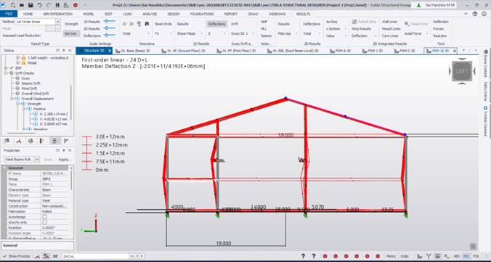Open the help question mark icon in title bar

tap(475, 14)
